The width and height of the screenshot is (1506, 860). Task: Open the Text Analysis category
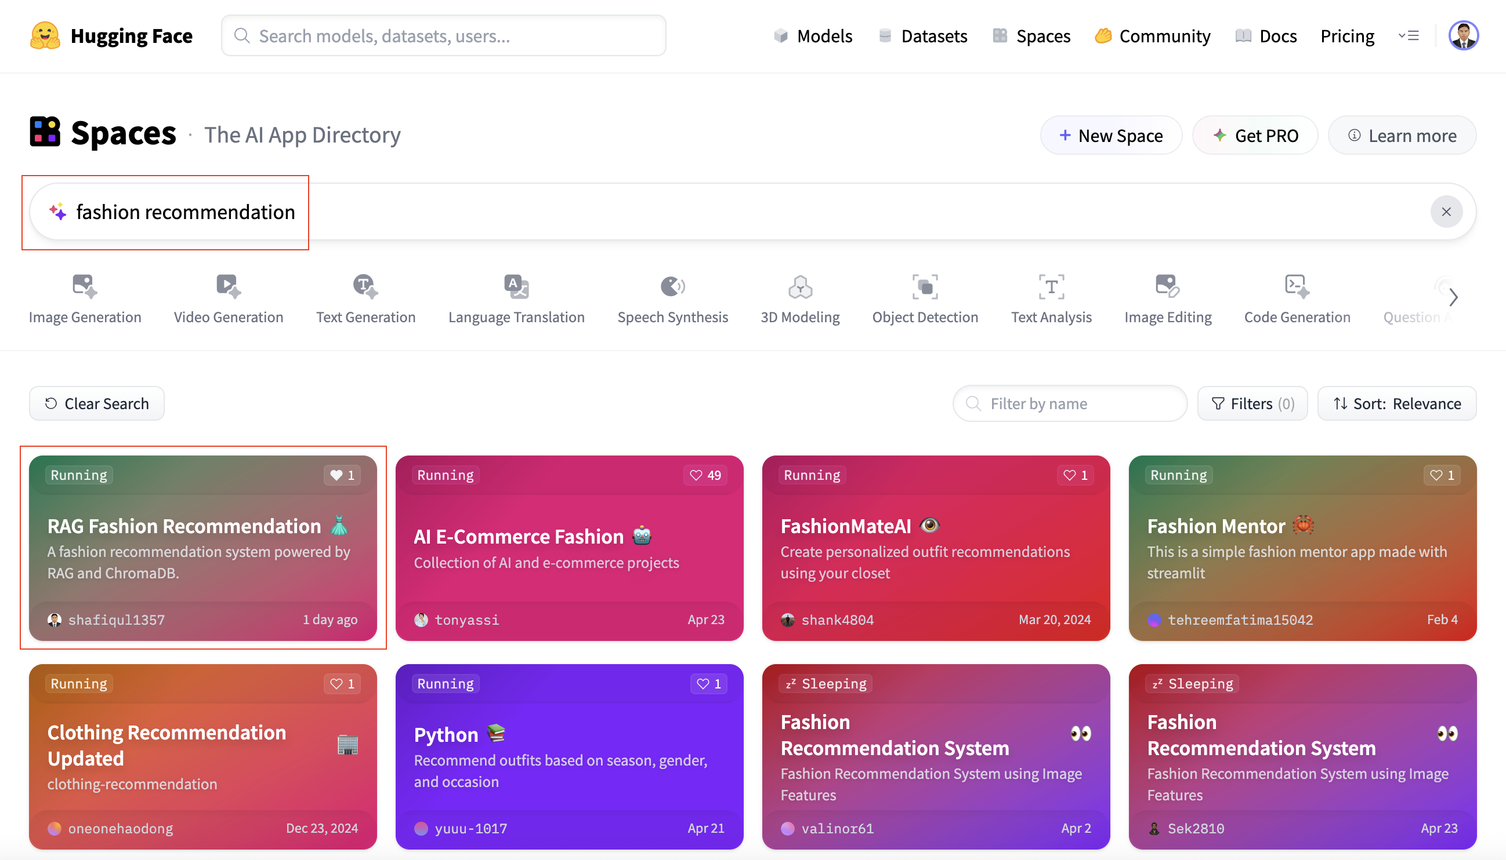click(x=1051, y=299)
